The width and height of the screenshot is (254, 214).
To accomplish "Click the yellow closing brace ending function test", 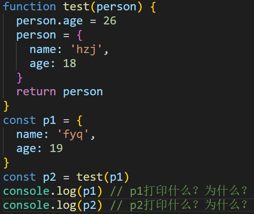I will [x=6, y=106].
